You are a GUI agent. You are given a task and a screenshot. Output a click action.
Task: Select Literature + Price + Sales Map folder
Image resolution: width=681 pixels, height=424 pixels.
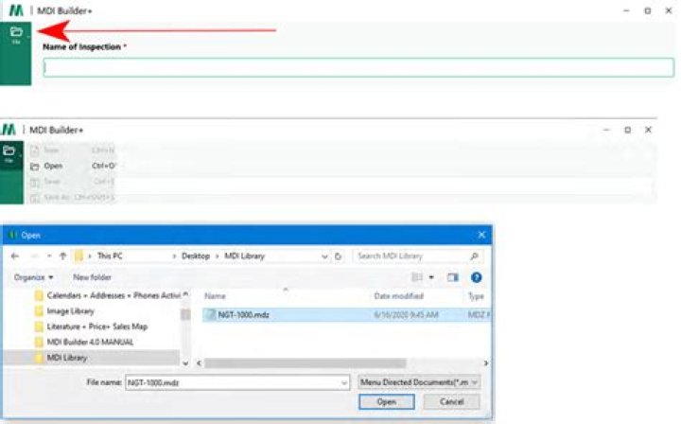91,327
